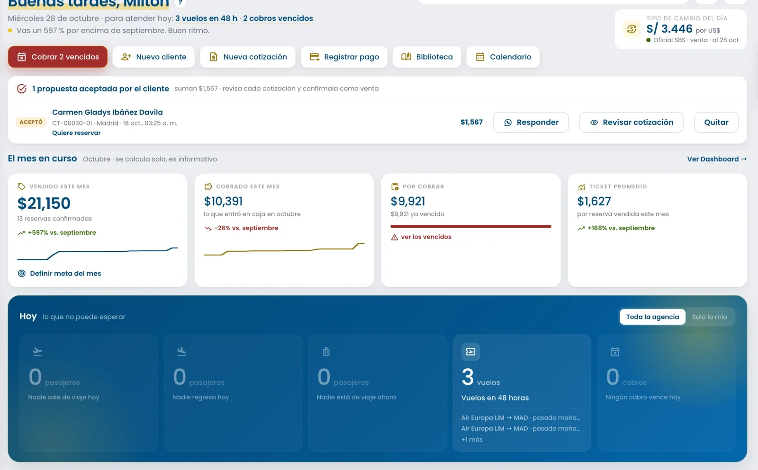The image size is (758, 470).
Task: Click the trending-up icon beside +168% vs. septiembre
Action: [581, 228]
